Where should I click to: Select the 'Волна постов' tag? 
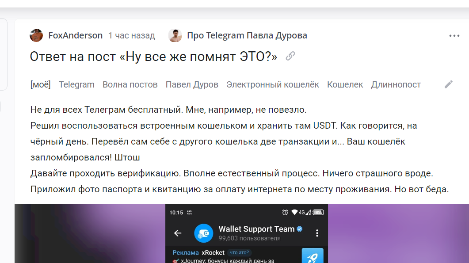point(130,84)
